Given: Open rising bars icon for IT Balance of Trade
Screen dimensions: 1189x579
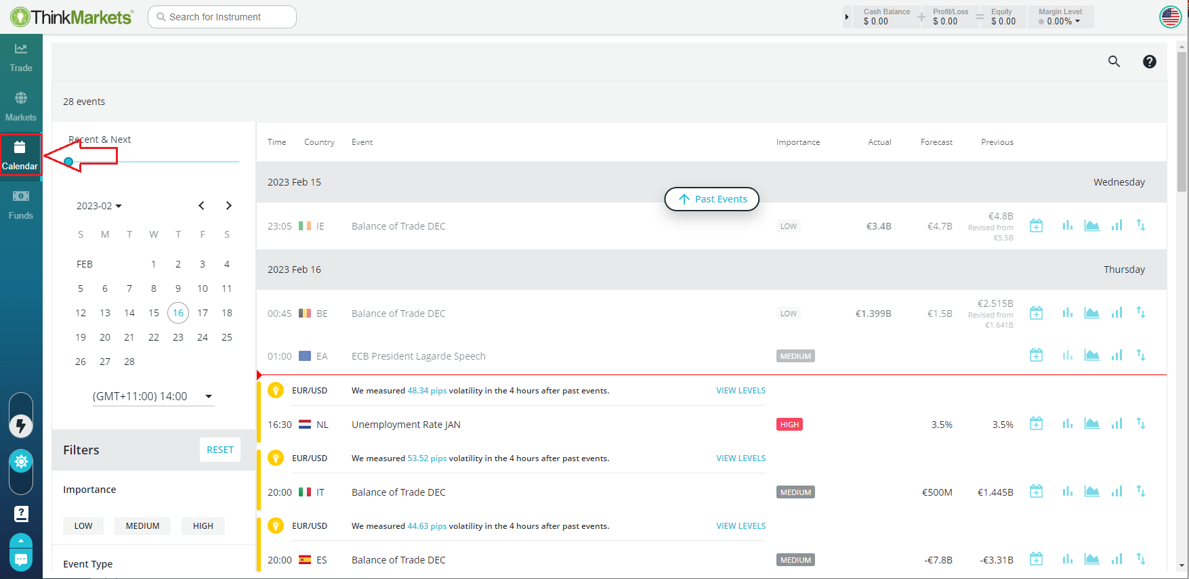Looking at the screenshot, I should click(x=1117, y=492).
